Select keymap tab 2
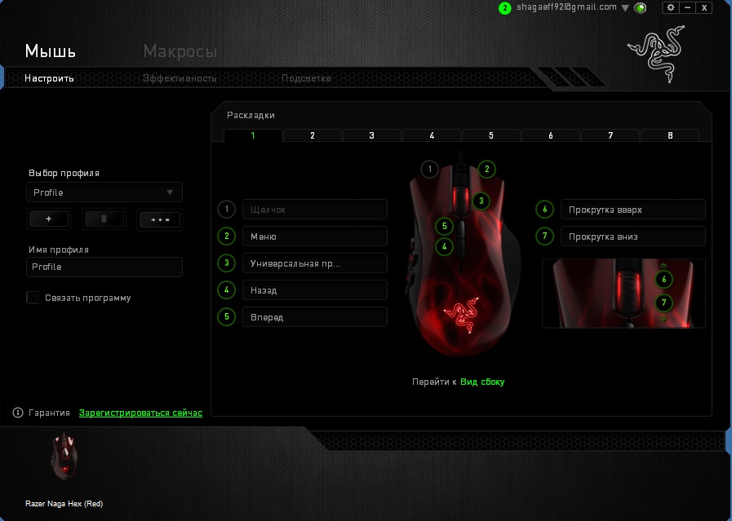Viewport: 732px width, 521px height. point(313,135)
